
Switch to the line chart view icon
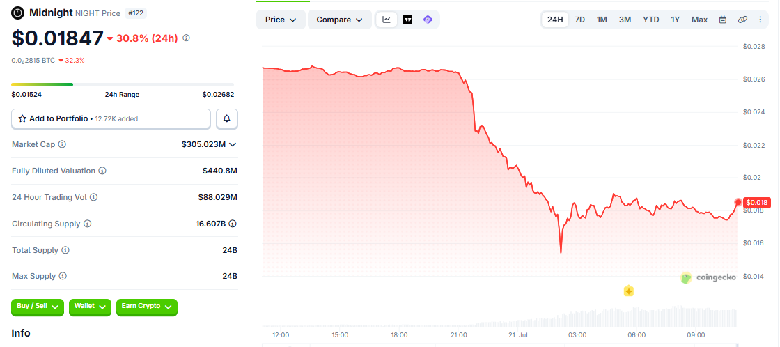[387, 20]
